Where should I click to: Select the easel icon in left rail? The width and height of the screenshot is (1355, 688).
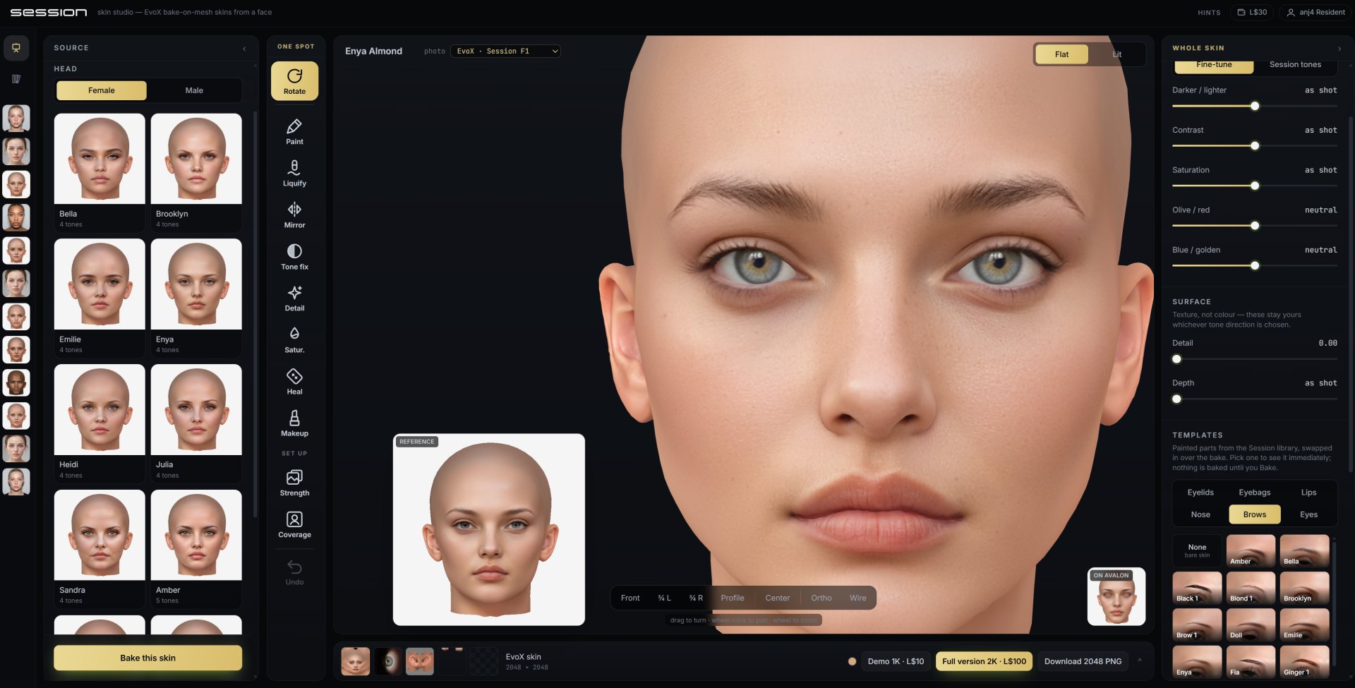pyautogui.click(x=16, y=48)
